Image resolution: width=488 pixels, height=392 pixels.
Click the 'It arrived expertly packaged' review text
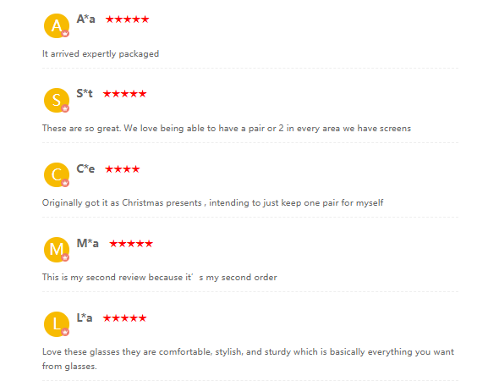pyautogui.click(x=101, y=54)
